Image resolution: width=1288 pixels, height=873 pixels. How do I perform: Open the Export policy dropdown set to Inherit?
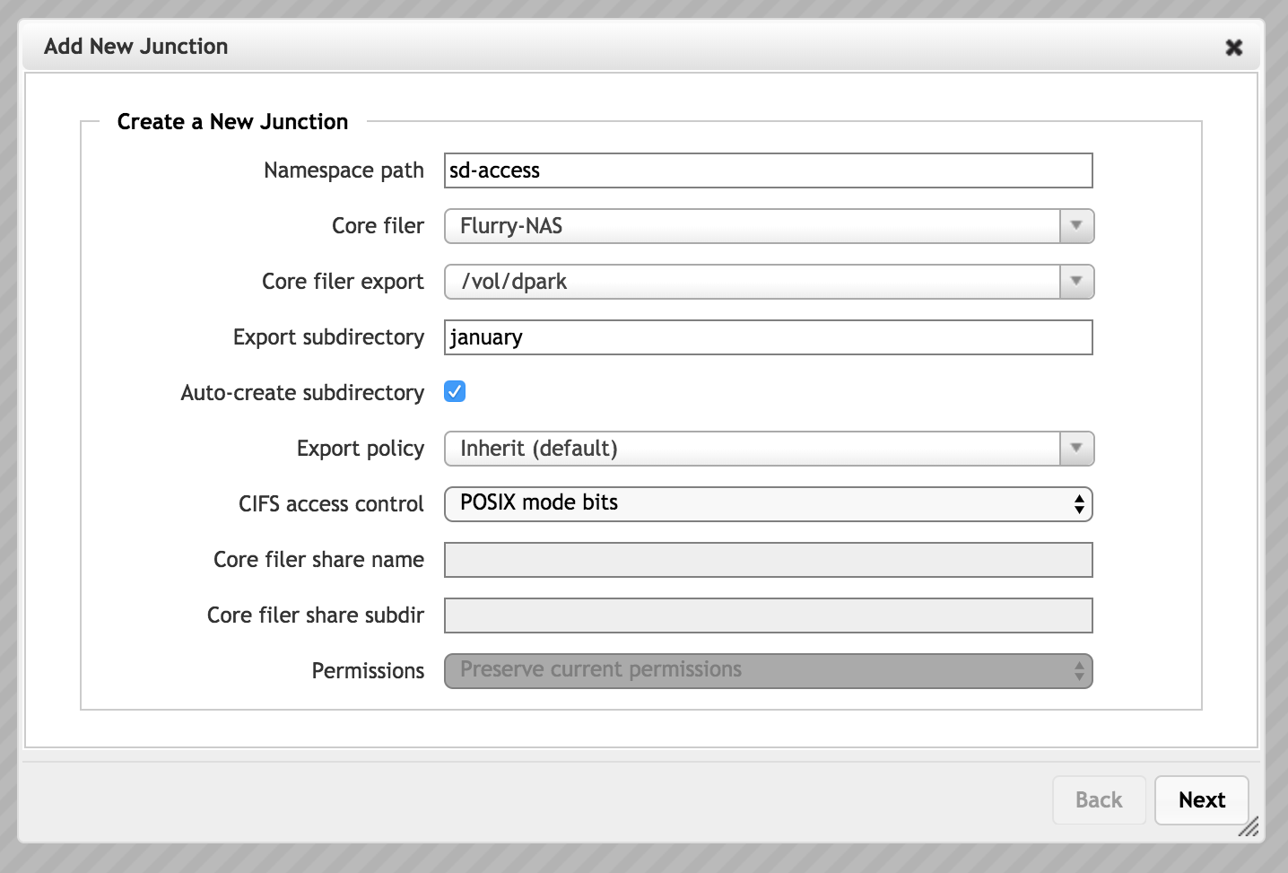767,449
